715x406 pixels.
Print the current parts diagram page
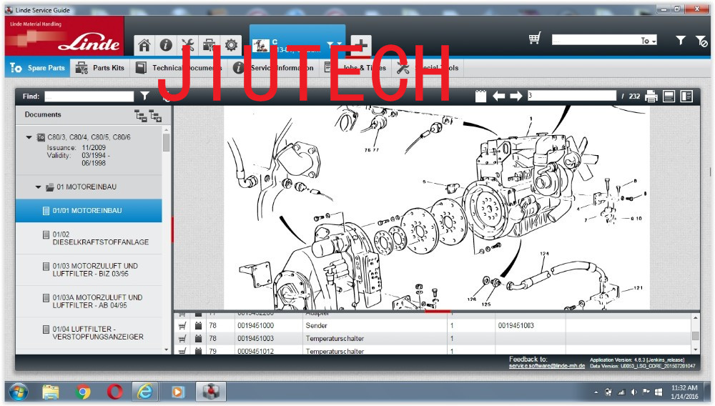click(x=651, y=96)
